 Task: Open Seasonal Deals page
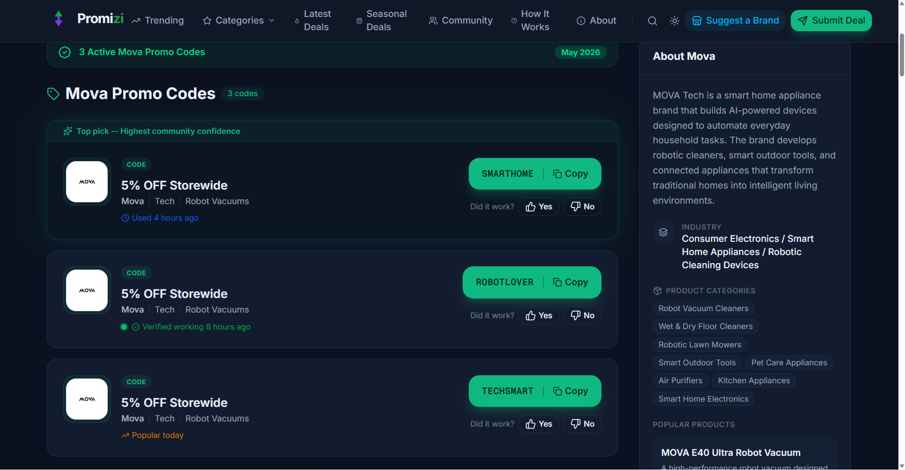click(x=381, y=20)
